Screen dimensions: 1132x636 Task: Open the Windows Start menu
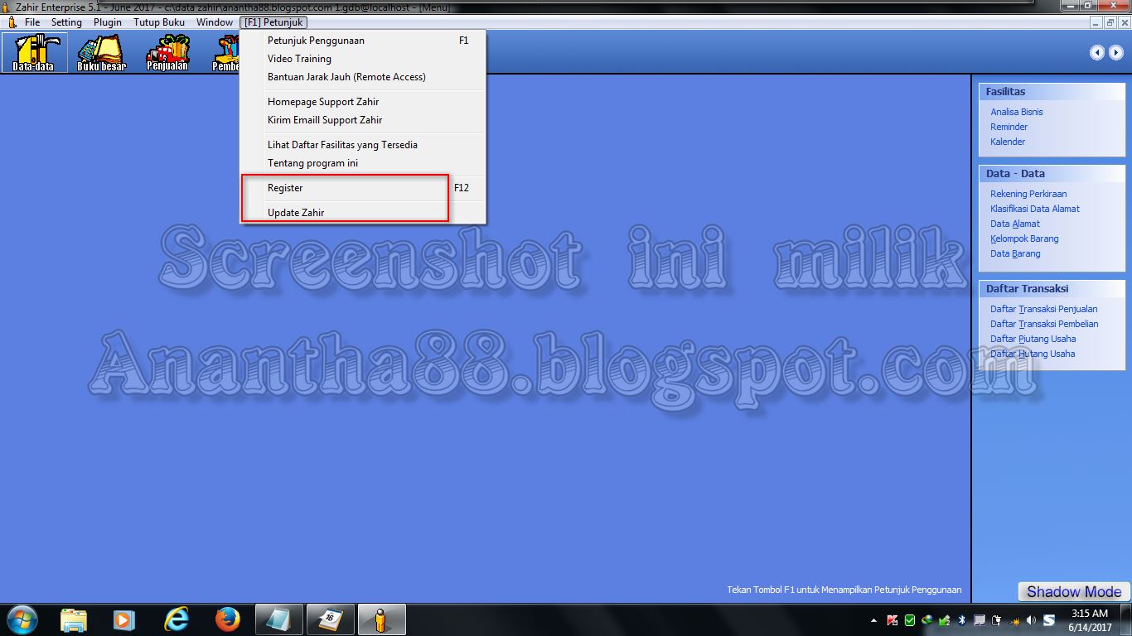[21, 619]
